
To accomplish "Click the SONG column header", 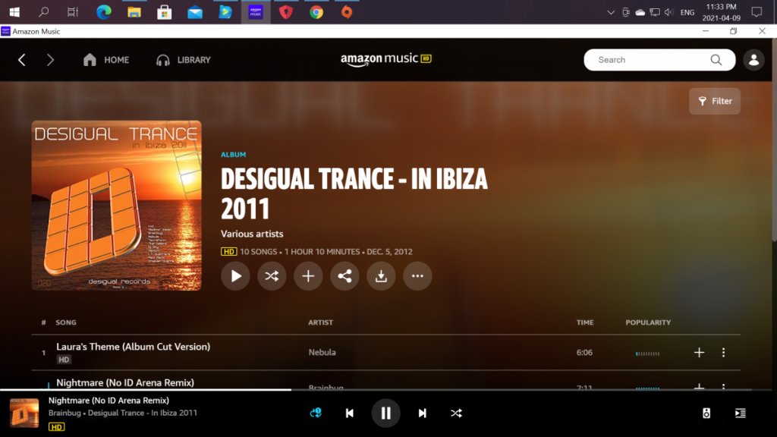I will click(x=66, y=322).
